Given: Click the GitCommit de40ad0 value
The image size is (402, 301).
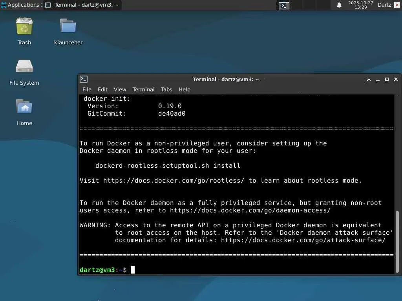Looking at the screenshot, I should (x=172, y=113).
